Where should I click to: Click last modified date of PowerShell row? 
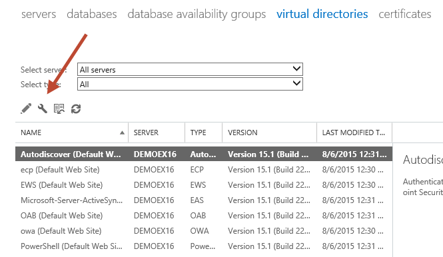[x=353, y=246]
